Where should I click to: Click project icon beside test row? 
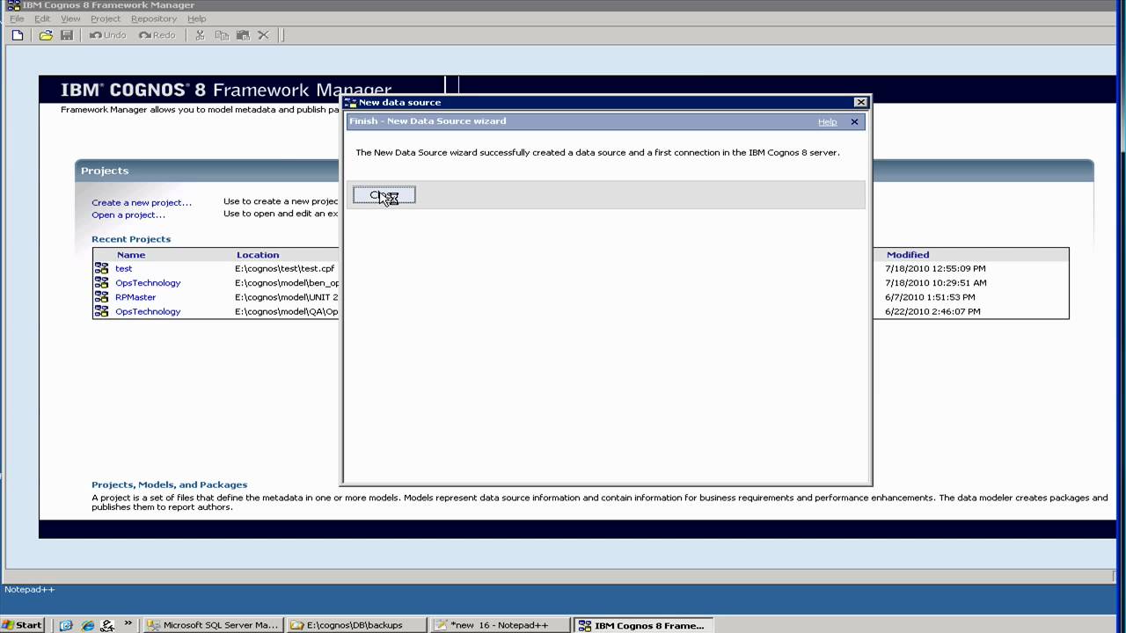(102, 268)
